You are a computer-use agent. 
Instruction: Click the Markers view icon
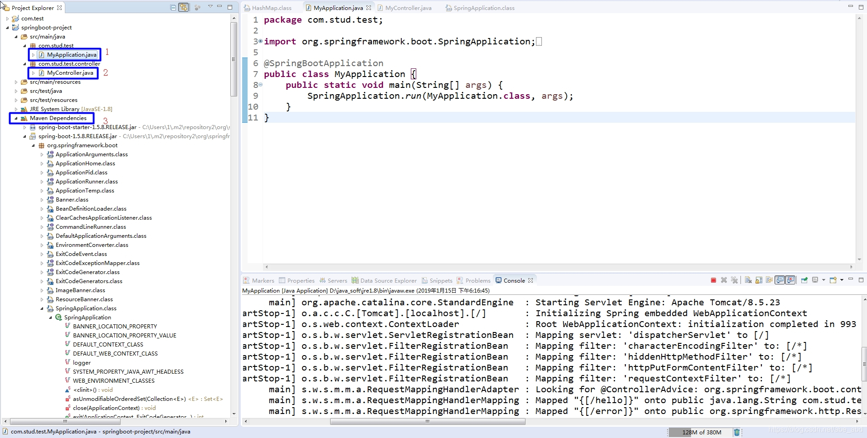[x=246, y=280]
